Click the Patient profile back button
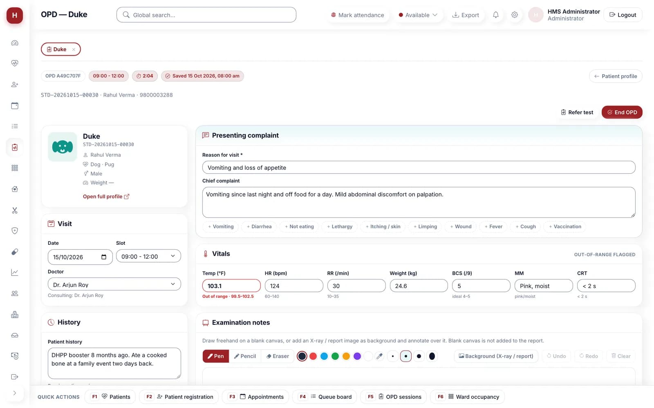The image size is (654, 408). (x=616, y=76)
